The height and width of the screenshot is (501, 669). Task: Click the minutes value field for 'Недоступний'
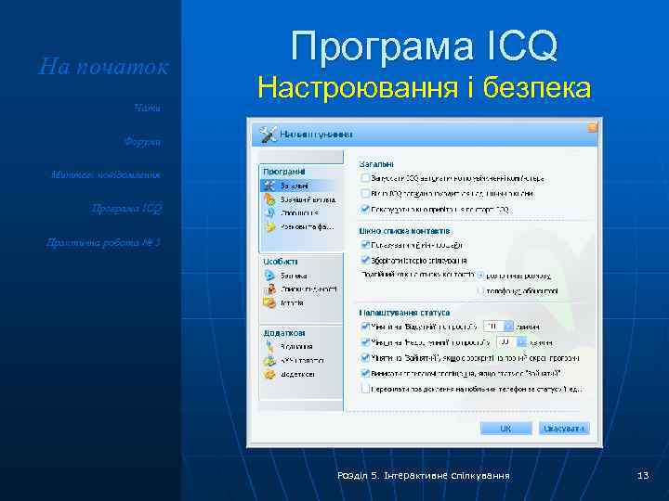[x=507, y=342]
